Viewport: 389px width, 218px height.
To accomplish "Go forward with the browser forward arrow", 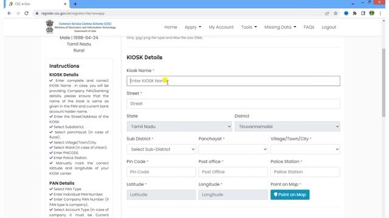I will click(18, 13).
